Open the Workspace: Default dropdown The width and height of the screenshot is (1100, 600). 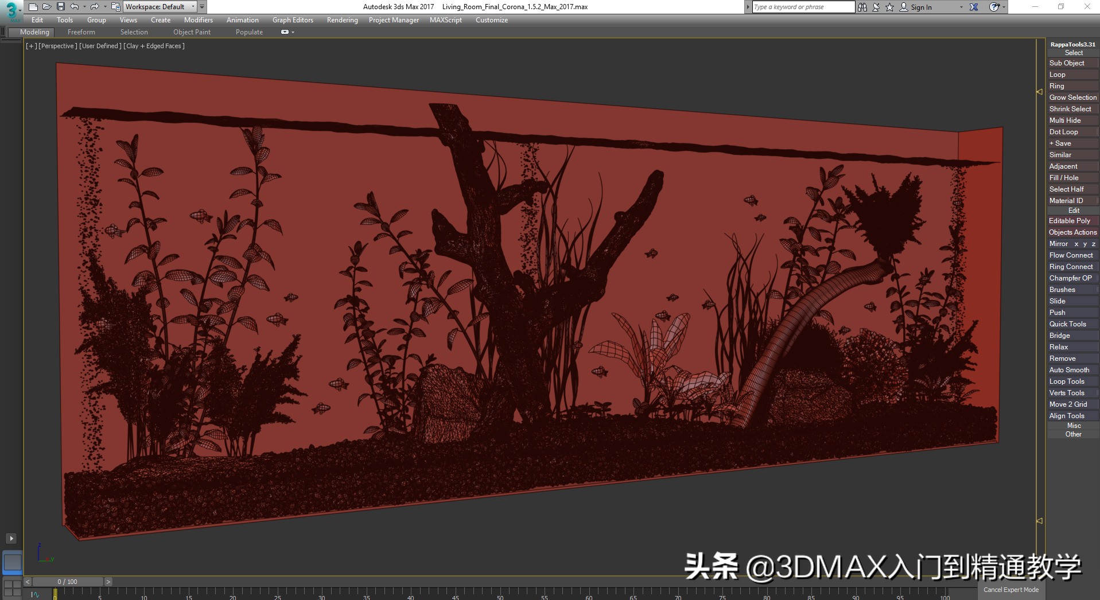pos(160,7)
